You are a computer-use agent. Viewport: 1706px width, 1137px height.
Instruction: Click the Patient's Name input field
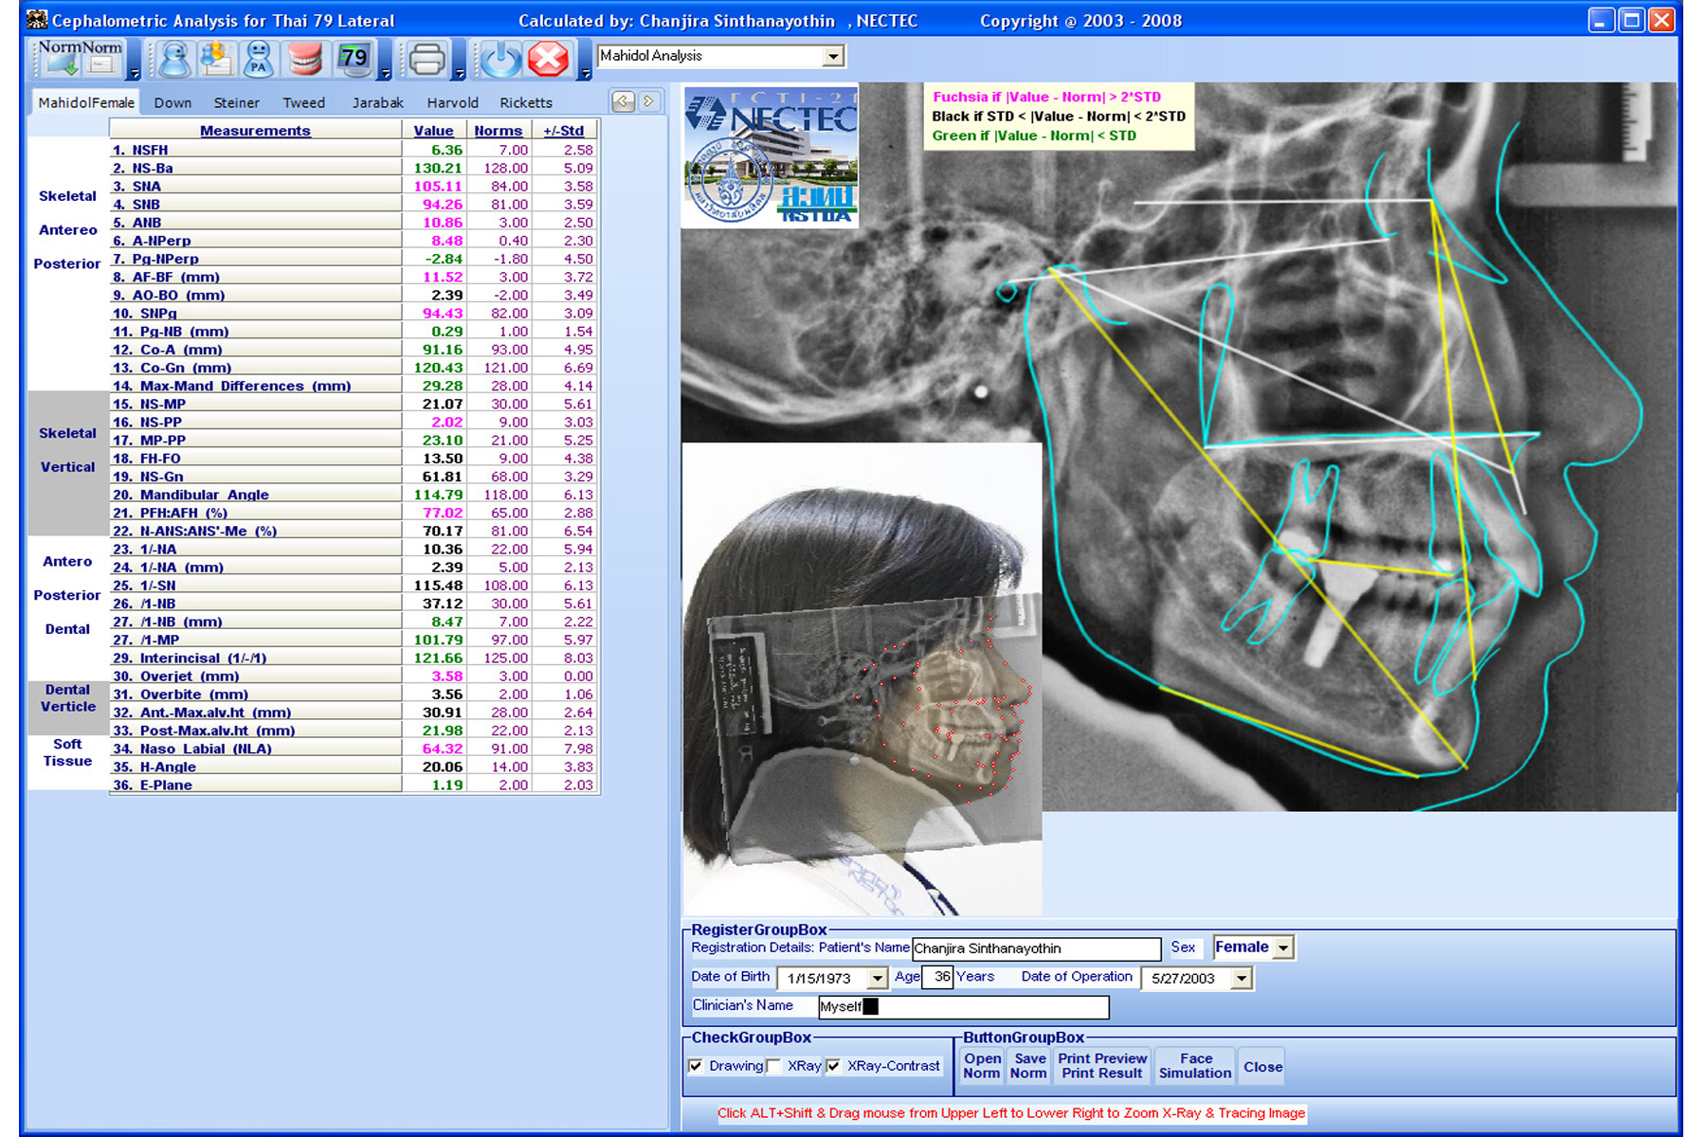coord(1036,948)
